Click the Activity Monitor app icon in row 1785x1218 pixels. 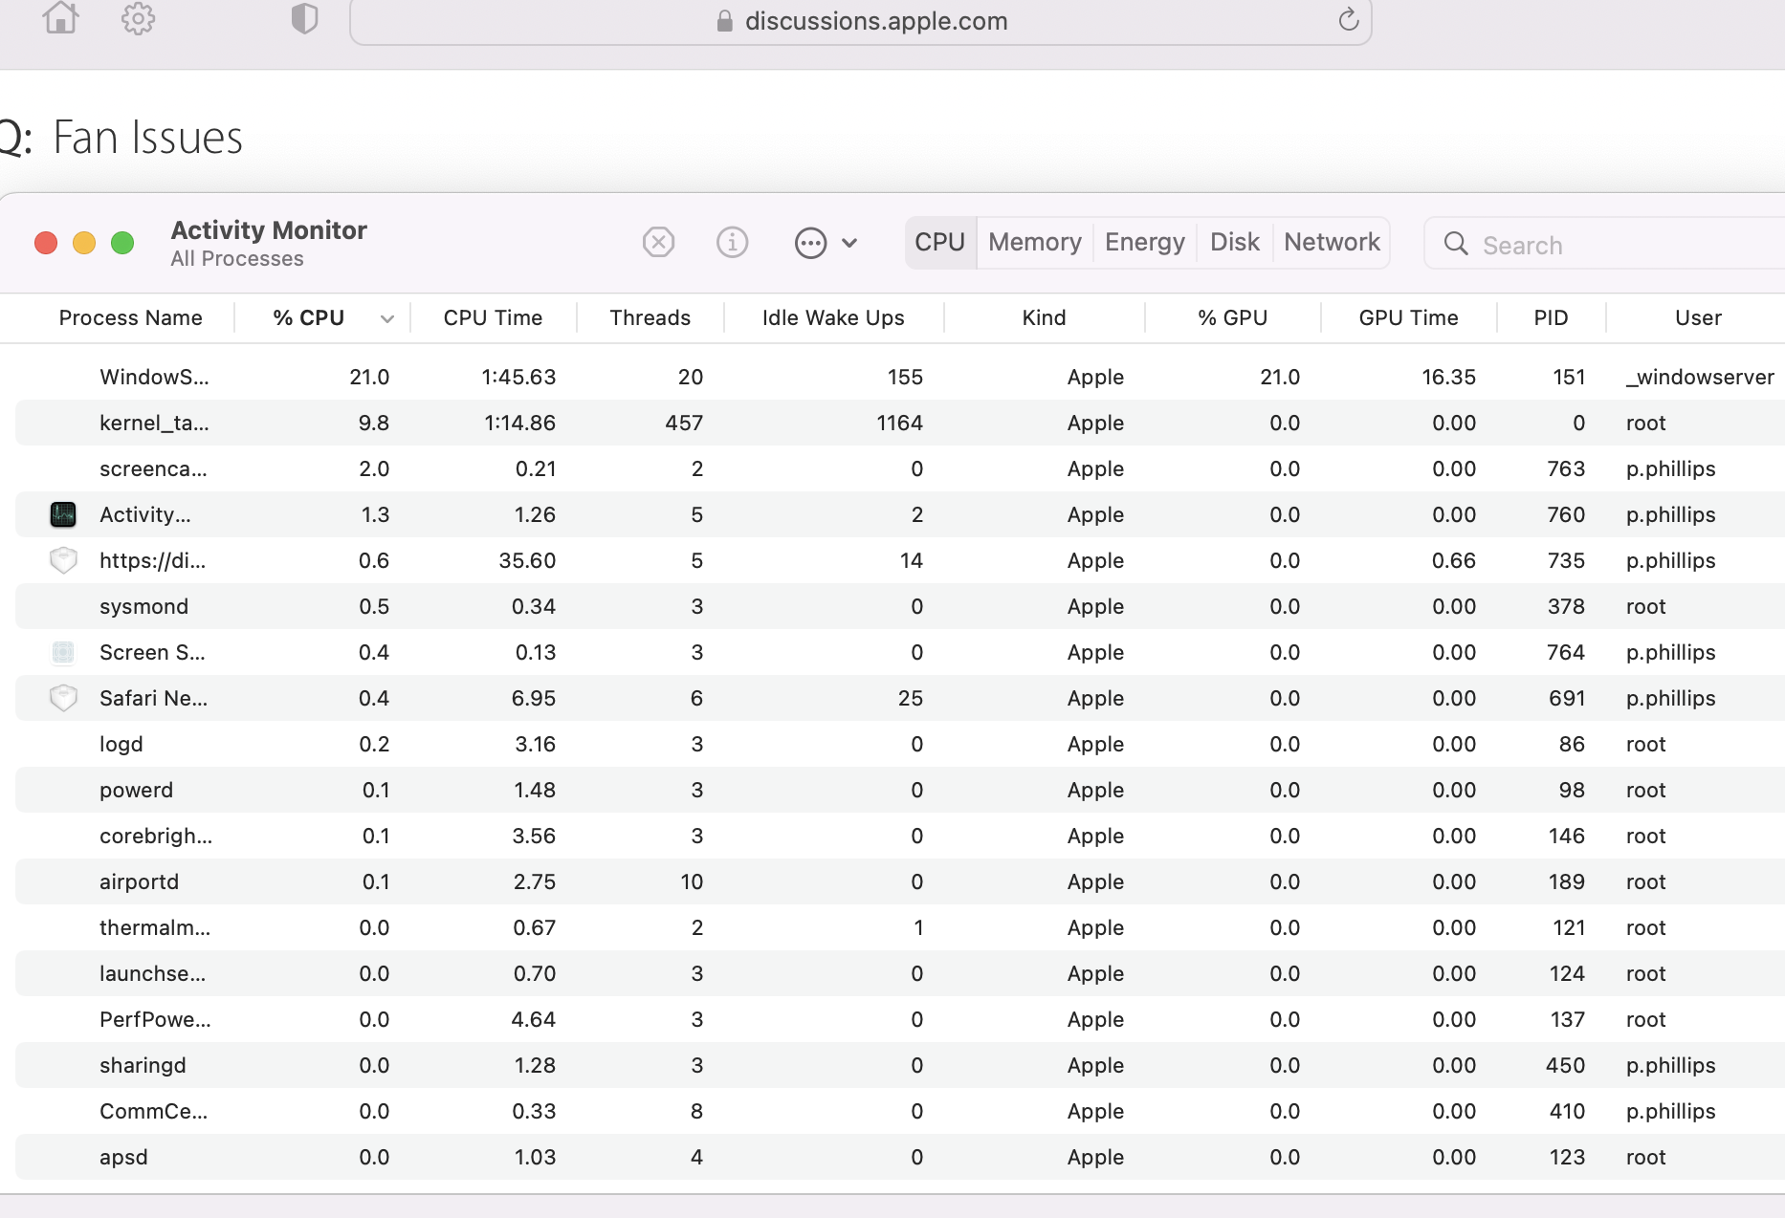[x=63, y=514]
